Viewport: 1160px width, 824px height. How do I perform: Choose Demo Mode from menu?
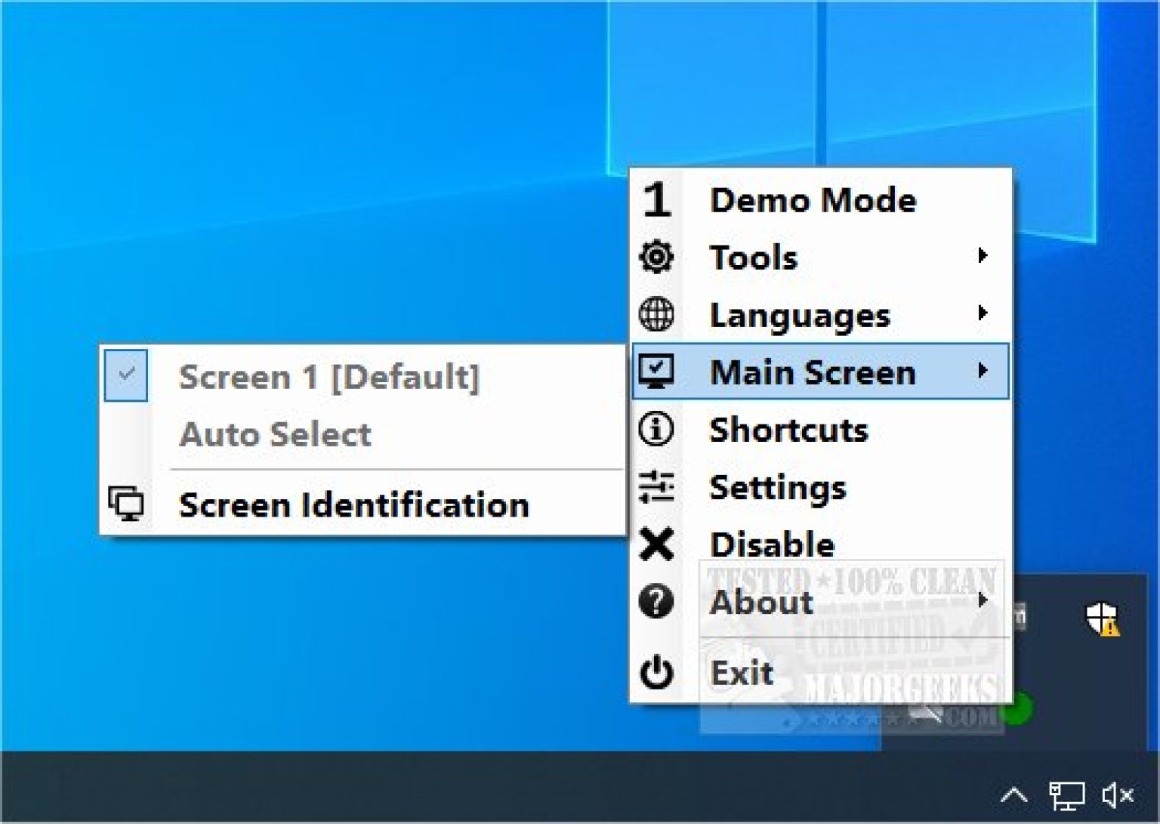point(814,200)
